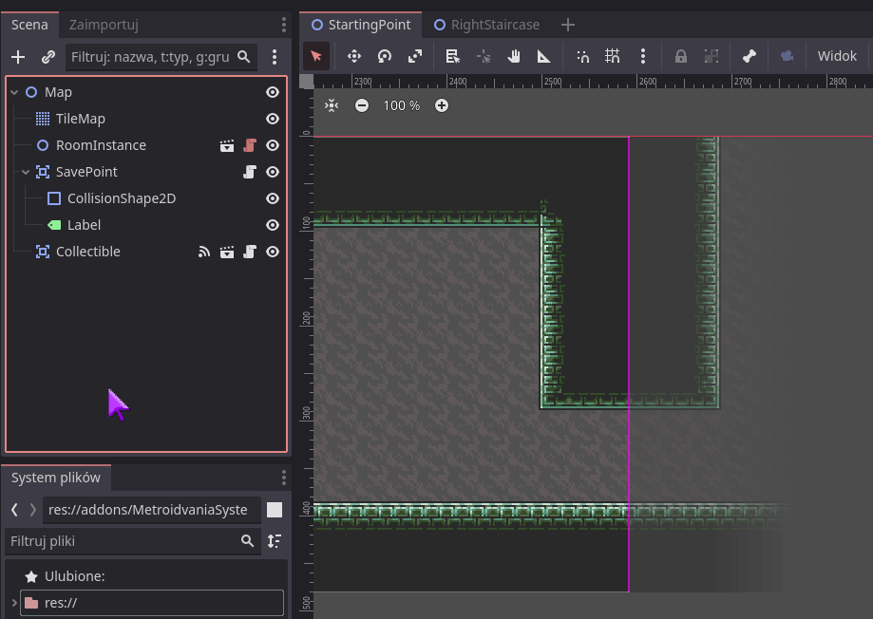The width and height of the screenshot is (873, 619).
Task: Click the skeleton bone options icon
Action: tap(749, 56)
